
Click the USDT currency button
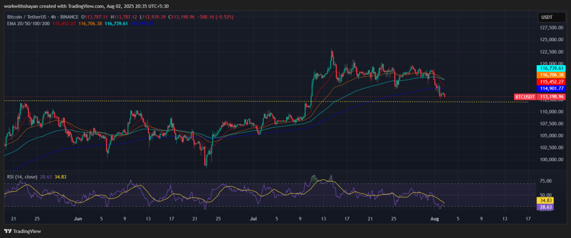[x=551, y=17]
